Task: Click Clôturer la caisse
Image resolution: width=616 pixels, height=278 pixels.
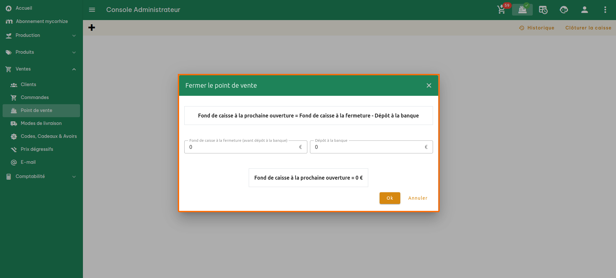Action: click(x=588, y=28)
